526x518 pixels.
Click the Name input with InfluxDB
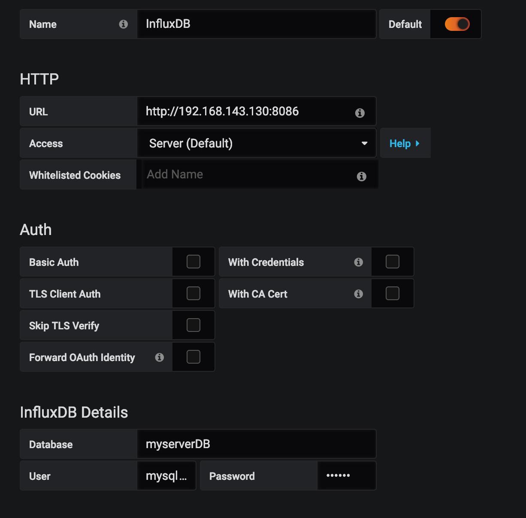coord(257,24)
